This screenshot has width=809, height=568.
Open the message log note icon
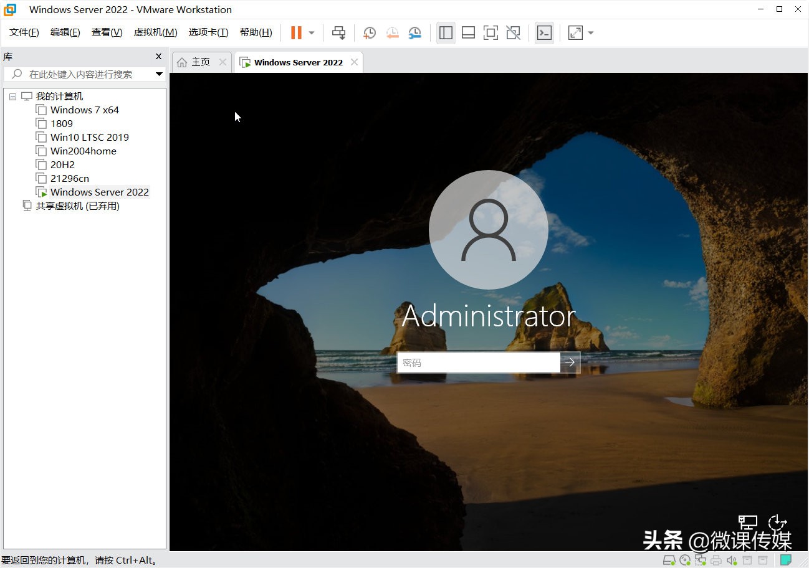(x=786, y=560)
